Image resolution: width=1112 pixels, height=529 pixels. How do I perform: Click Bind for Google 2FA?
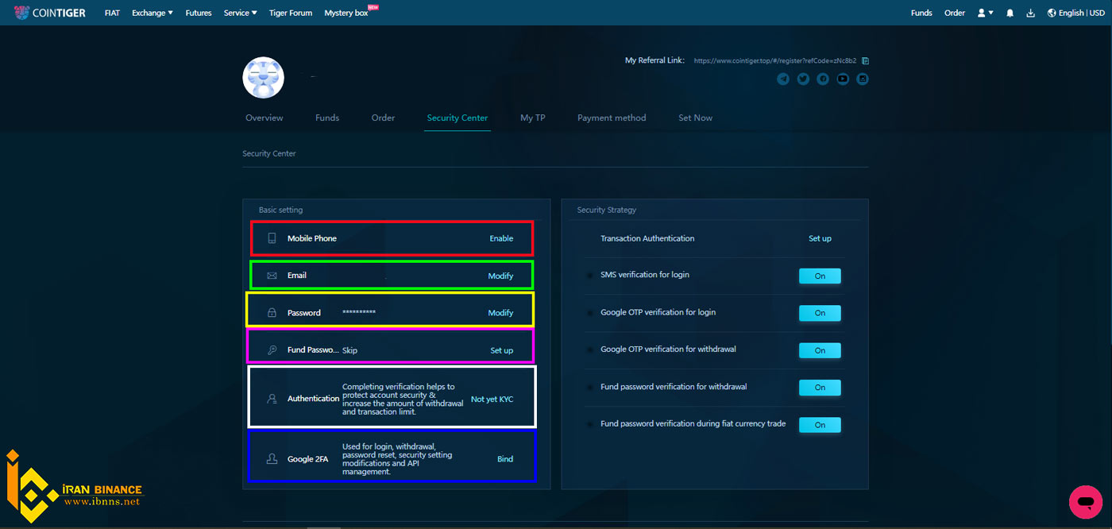tap(505, 459)
